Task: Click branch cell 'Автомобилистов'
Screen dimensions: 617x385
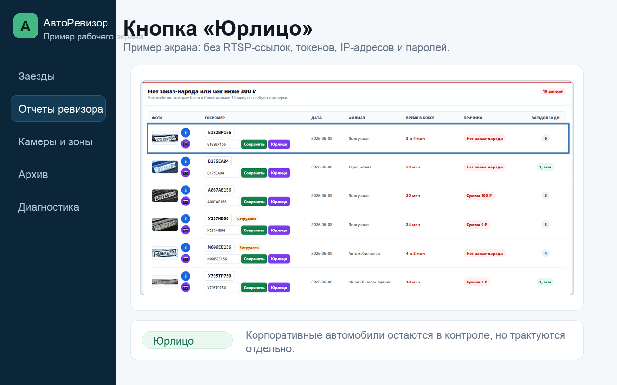Action: point(364,253)
